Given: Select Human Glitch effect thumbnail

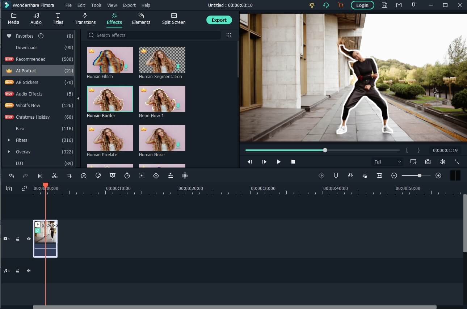Looking at the screenshot, I should click(110, 60).
